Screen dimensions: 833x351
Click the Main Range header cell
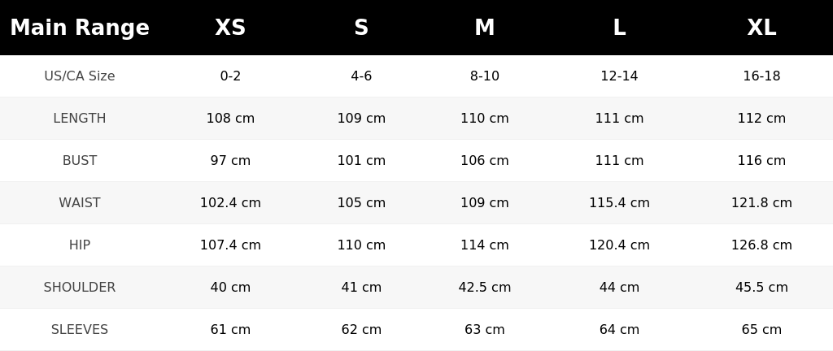(x=80, y=28)
